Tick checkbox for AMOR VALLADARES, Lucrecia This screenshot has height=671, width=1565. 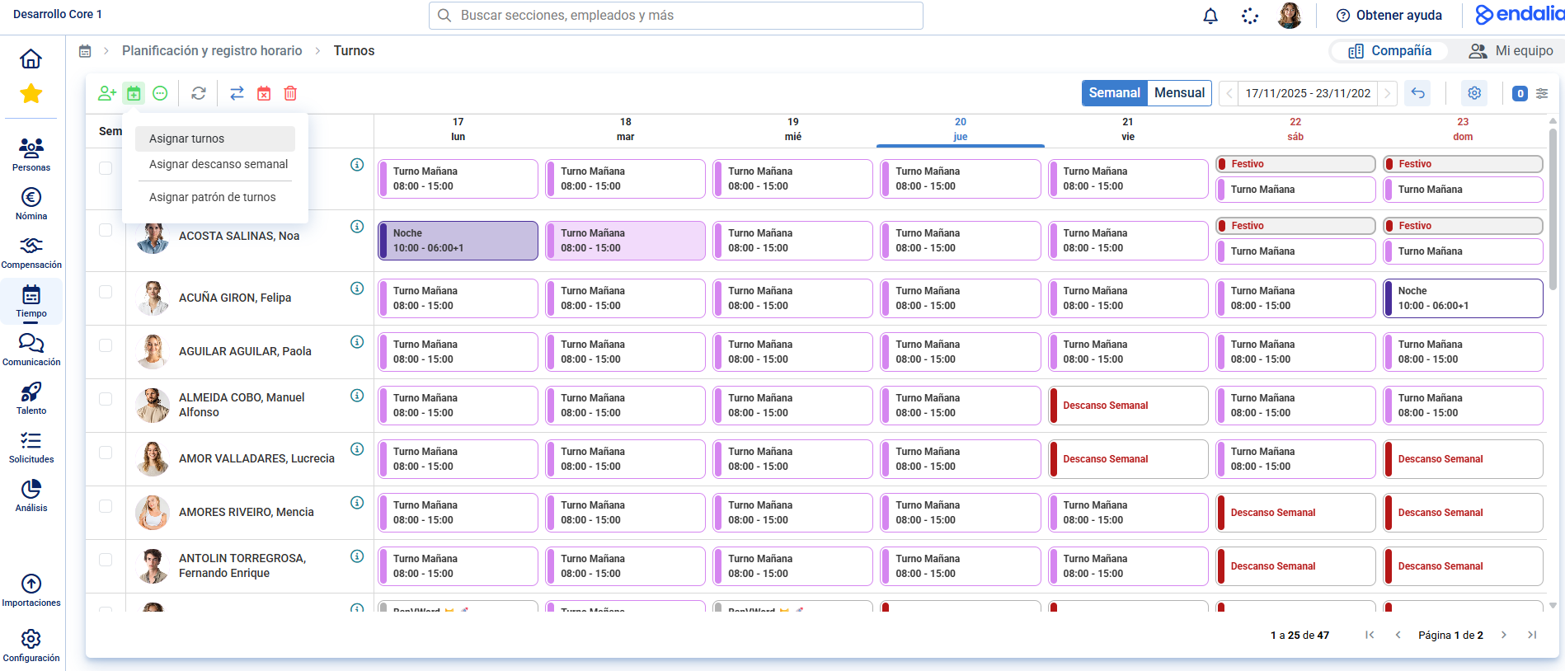[106, 453]
